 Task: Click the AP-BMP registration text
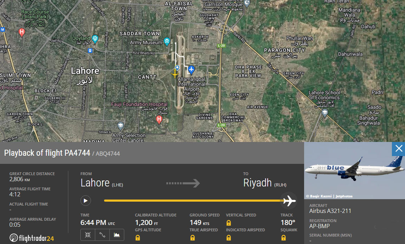320,226
